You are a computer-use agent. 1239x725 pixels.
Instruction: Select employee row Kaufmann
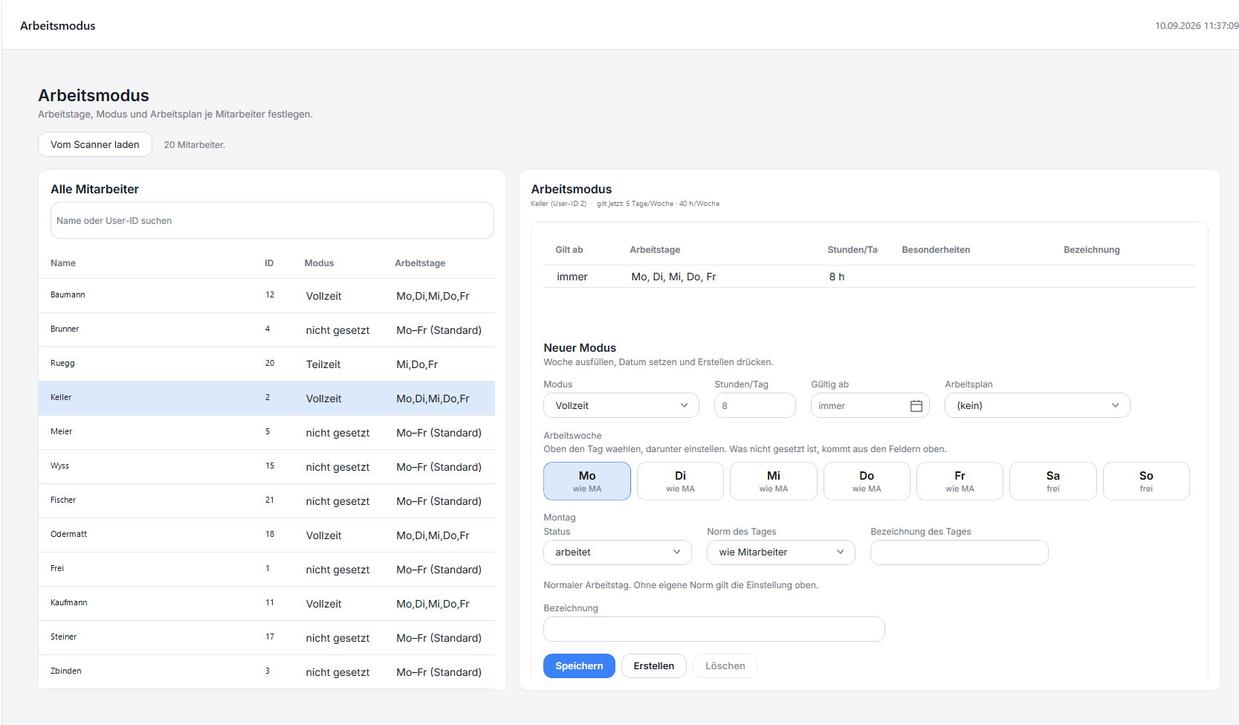[x=267, y=604]
